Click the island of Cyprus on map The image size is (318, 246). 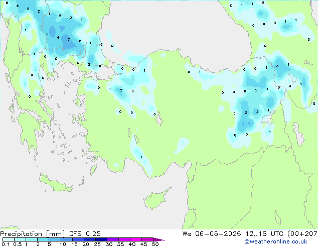[156, 199]
